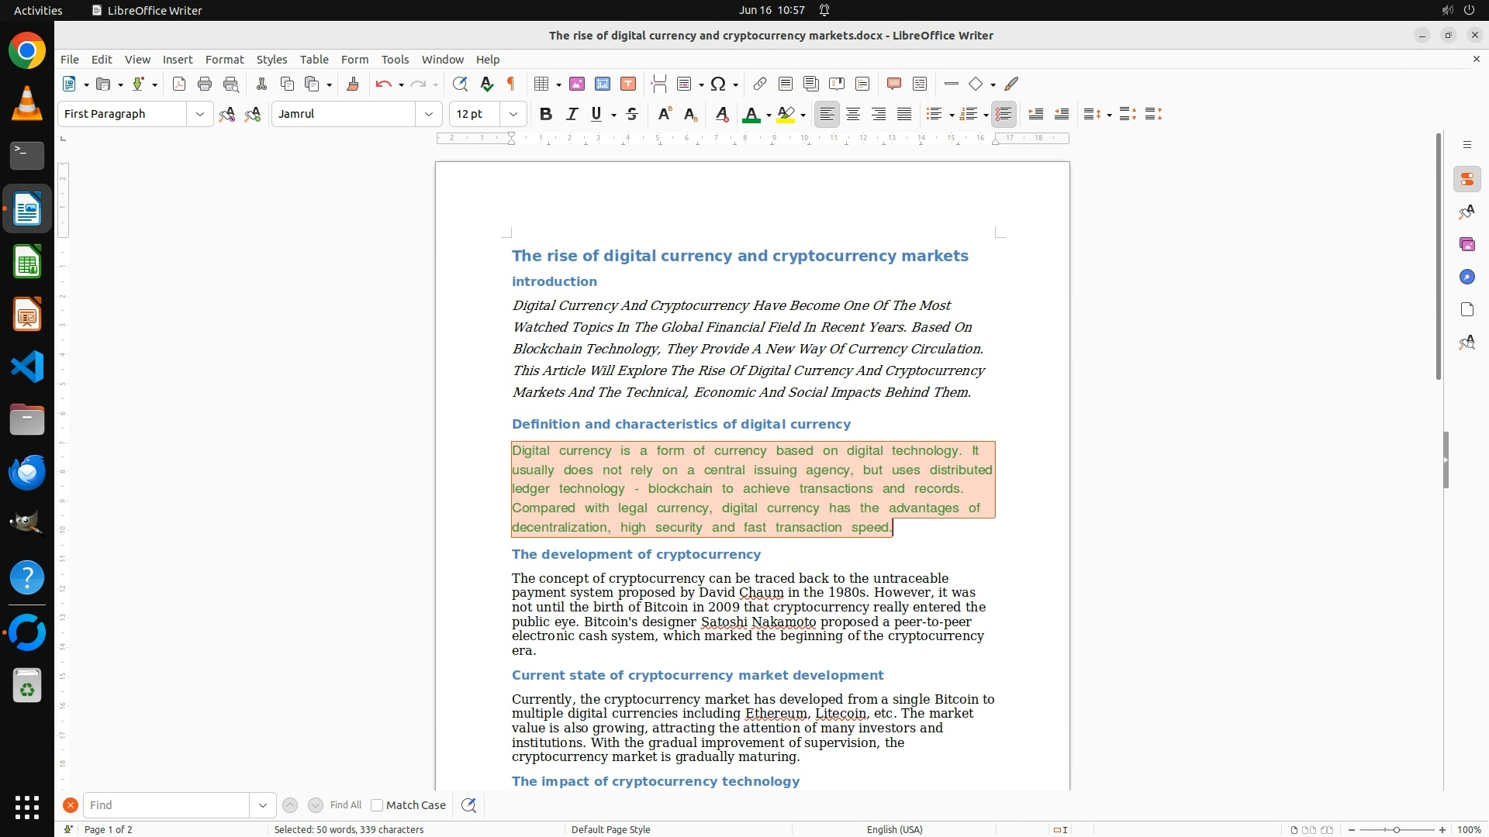Screen dimensions: 1489x837
Task: Click the Export as PDF icon
Action: tap(179, 84)
